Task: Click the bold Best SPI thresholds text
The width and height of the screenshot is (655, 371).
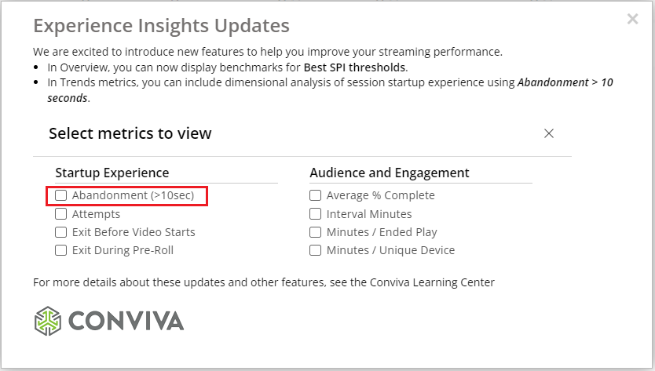Action: 355,67
